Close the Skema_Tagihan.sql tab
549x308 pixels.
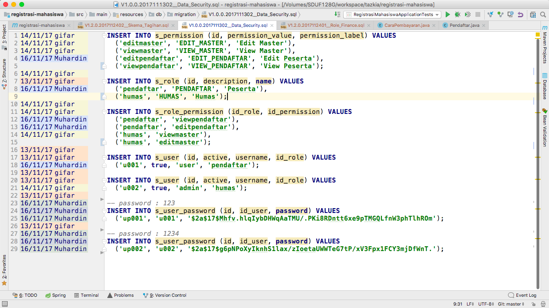point(172,25)
